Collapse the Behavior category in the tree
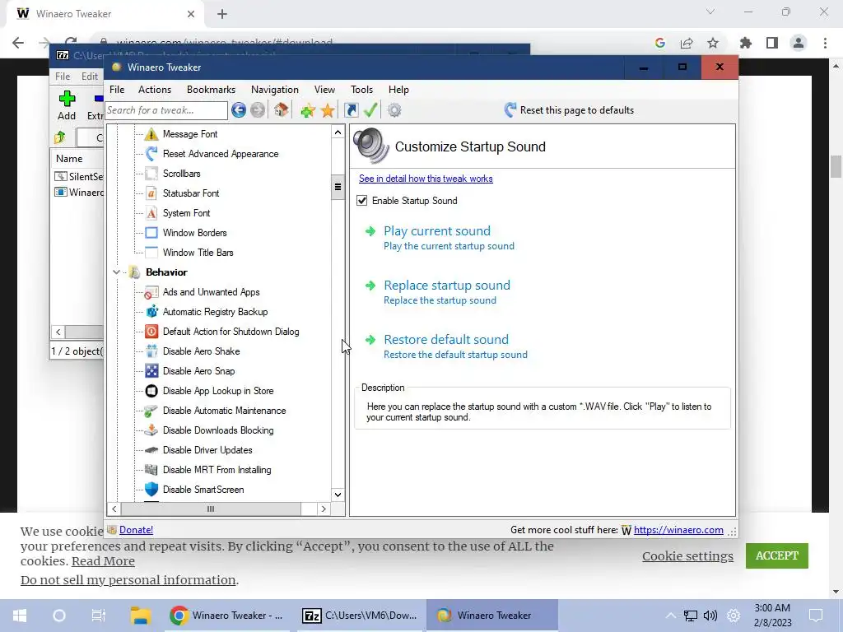843x632 pixels. coord(116,272)
